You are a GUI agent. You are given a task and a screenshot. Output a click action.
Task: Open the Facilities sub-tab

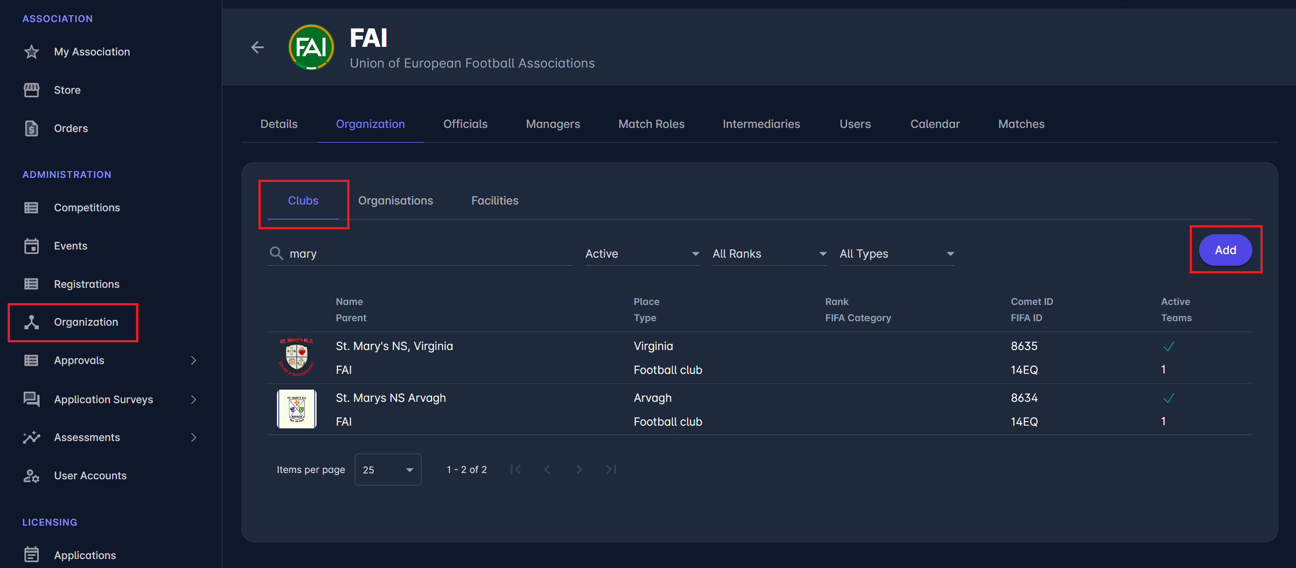pyautogui.click(x=494, y=200)
